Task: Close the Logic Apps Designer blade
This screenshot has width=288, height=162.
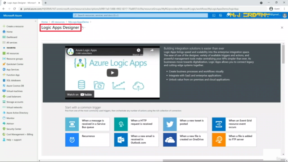Action: pos(282,27)
